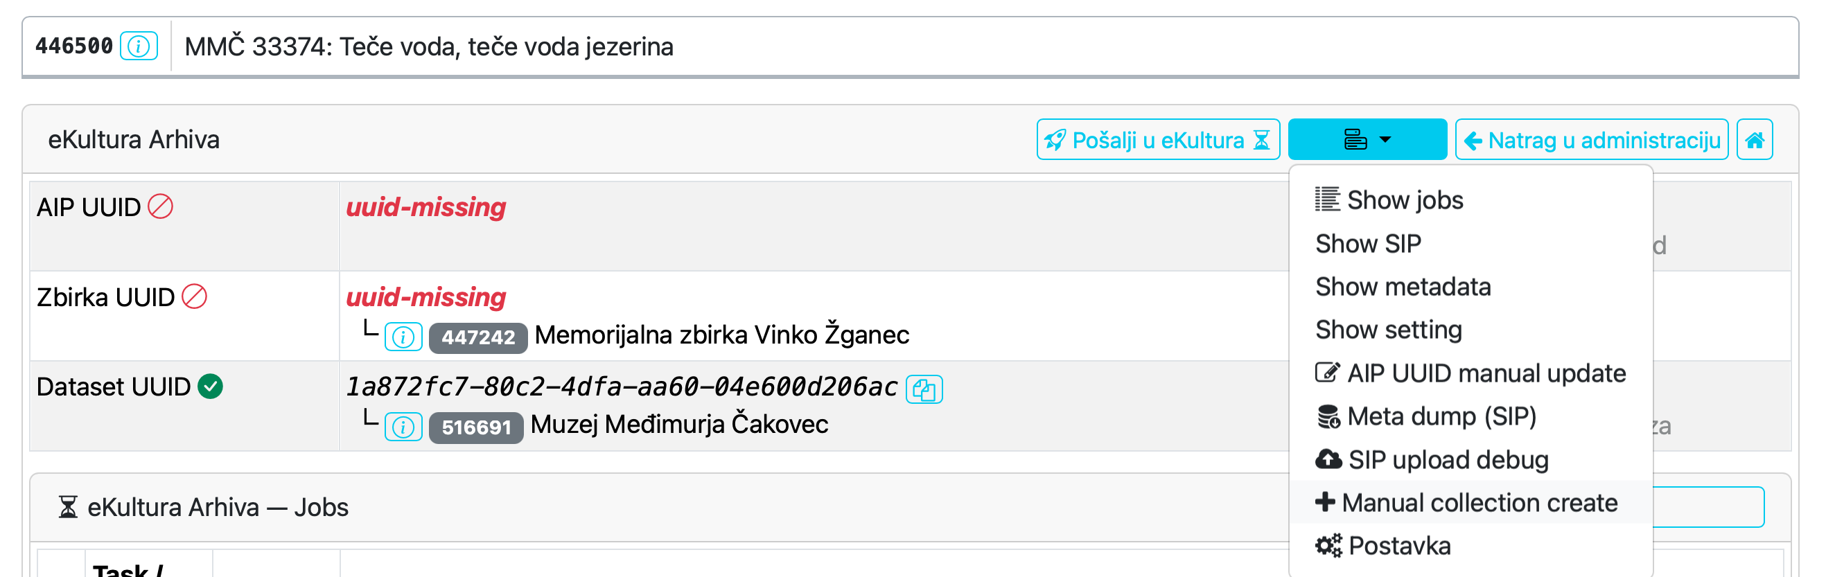Click the 447242 ID badge
The height and width of the screenshot is (577, 1835).
pos(477,335)
